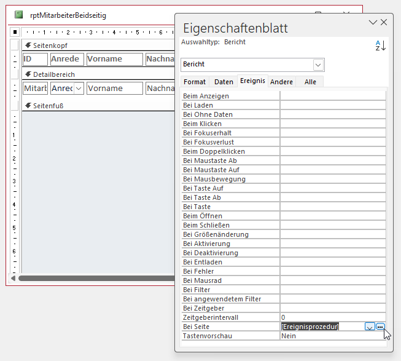Viewport: 401px width, 361px height.
Task: Click the left scroll arrow of horizontal scrollbar
Action: click(13, 278)
